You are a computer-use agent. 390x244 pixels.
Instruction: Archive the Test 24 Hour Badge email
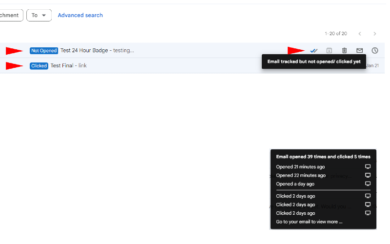pyautogui.click(x=329, y=51)
